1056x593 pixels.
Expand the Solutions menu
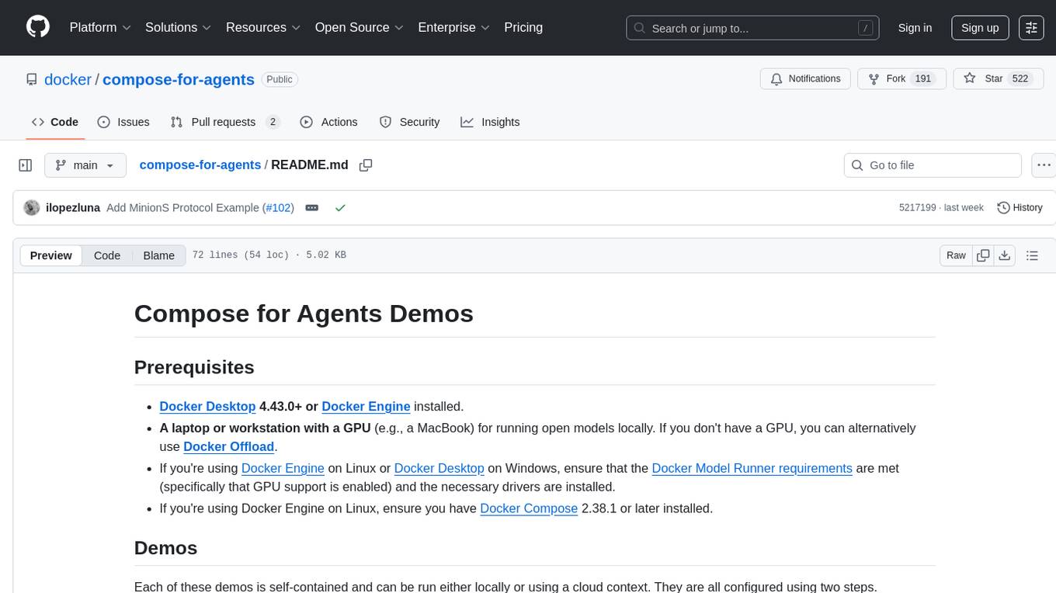tap(179, 27)
